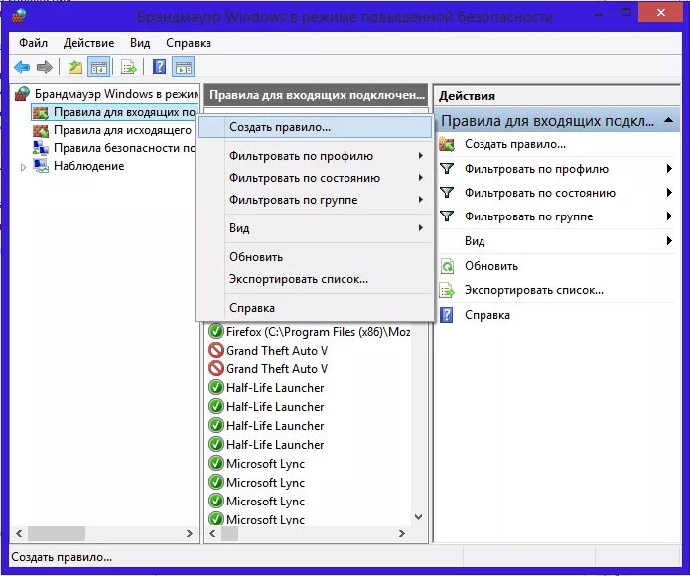Select the fourth Half-Life Launcher rule
This screenshot has height=576, width=690.
click(275, 445)
